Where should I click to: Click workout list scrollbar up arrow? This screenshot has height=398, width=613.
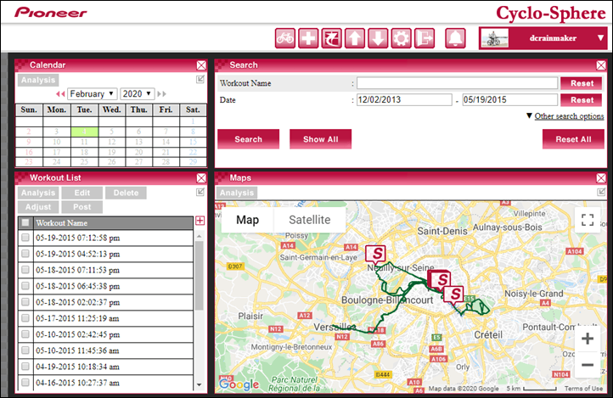(199, 236)
